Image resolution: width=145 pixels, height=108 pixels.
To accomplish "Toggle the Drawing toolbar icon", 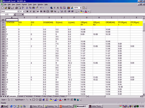I will [x=72, y=8].
